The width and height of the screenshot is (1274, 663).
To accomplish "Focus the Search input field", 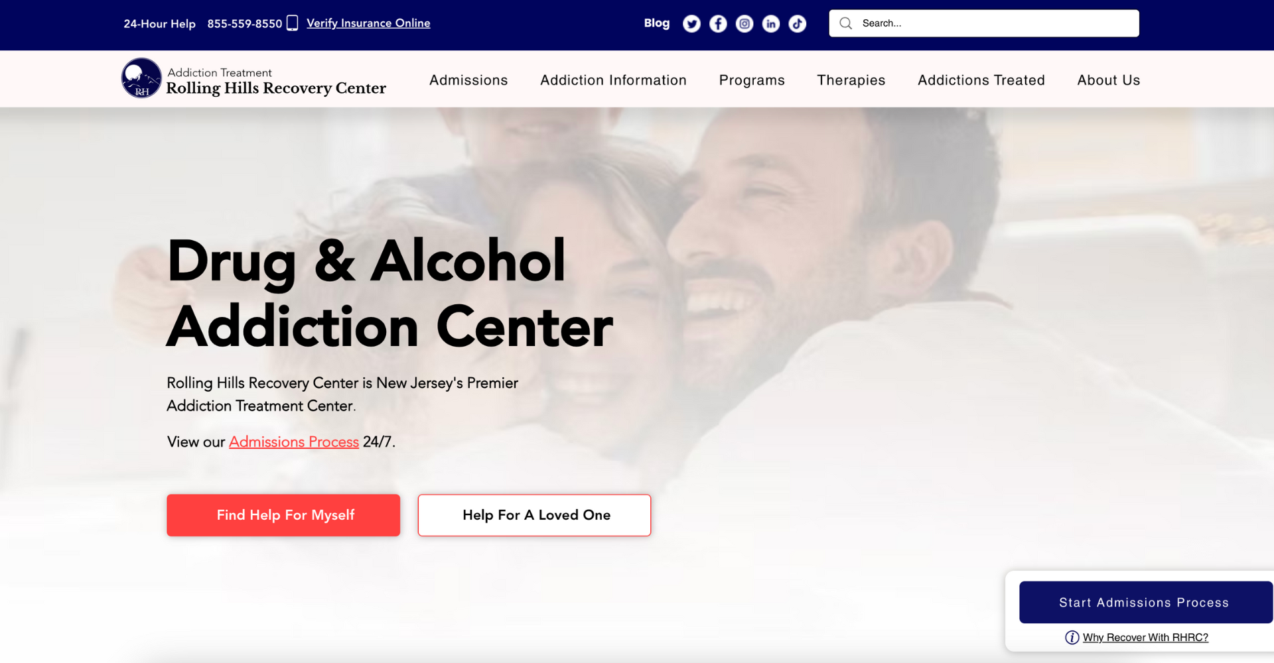I will (984, 23).
